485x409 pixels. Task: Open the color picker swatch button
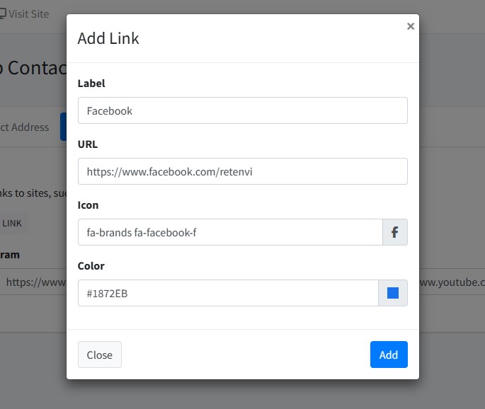pos(393,293)
